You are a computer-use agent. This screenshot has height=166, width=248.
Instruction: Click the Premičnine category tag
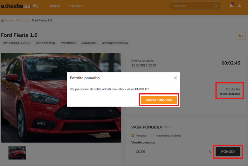(x=68, y=43)
